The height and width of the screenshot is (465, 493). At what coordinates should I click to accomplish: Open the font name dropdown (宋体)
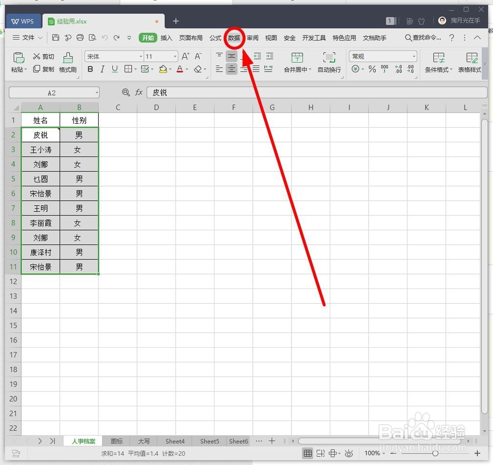tap(141, 57)
